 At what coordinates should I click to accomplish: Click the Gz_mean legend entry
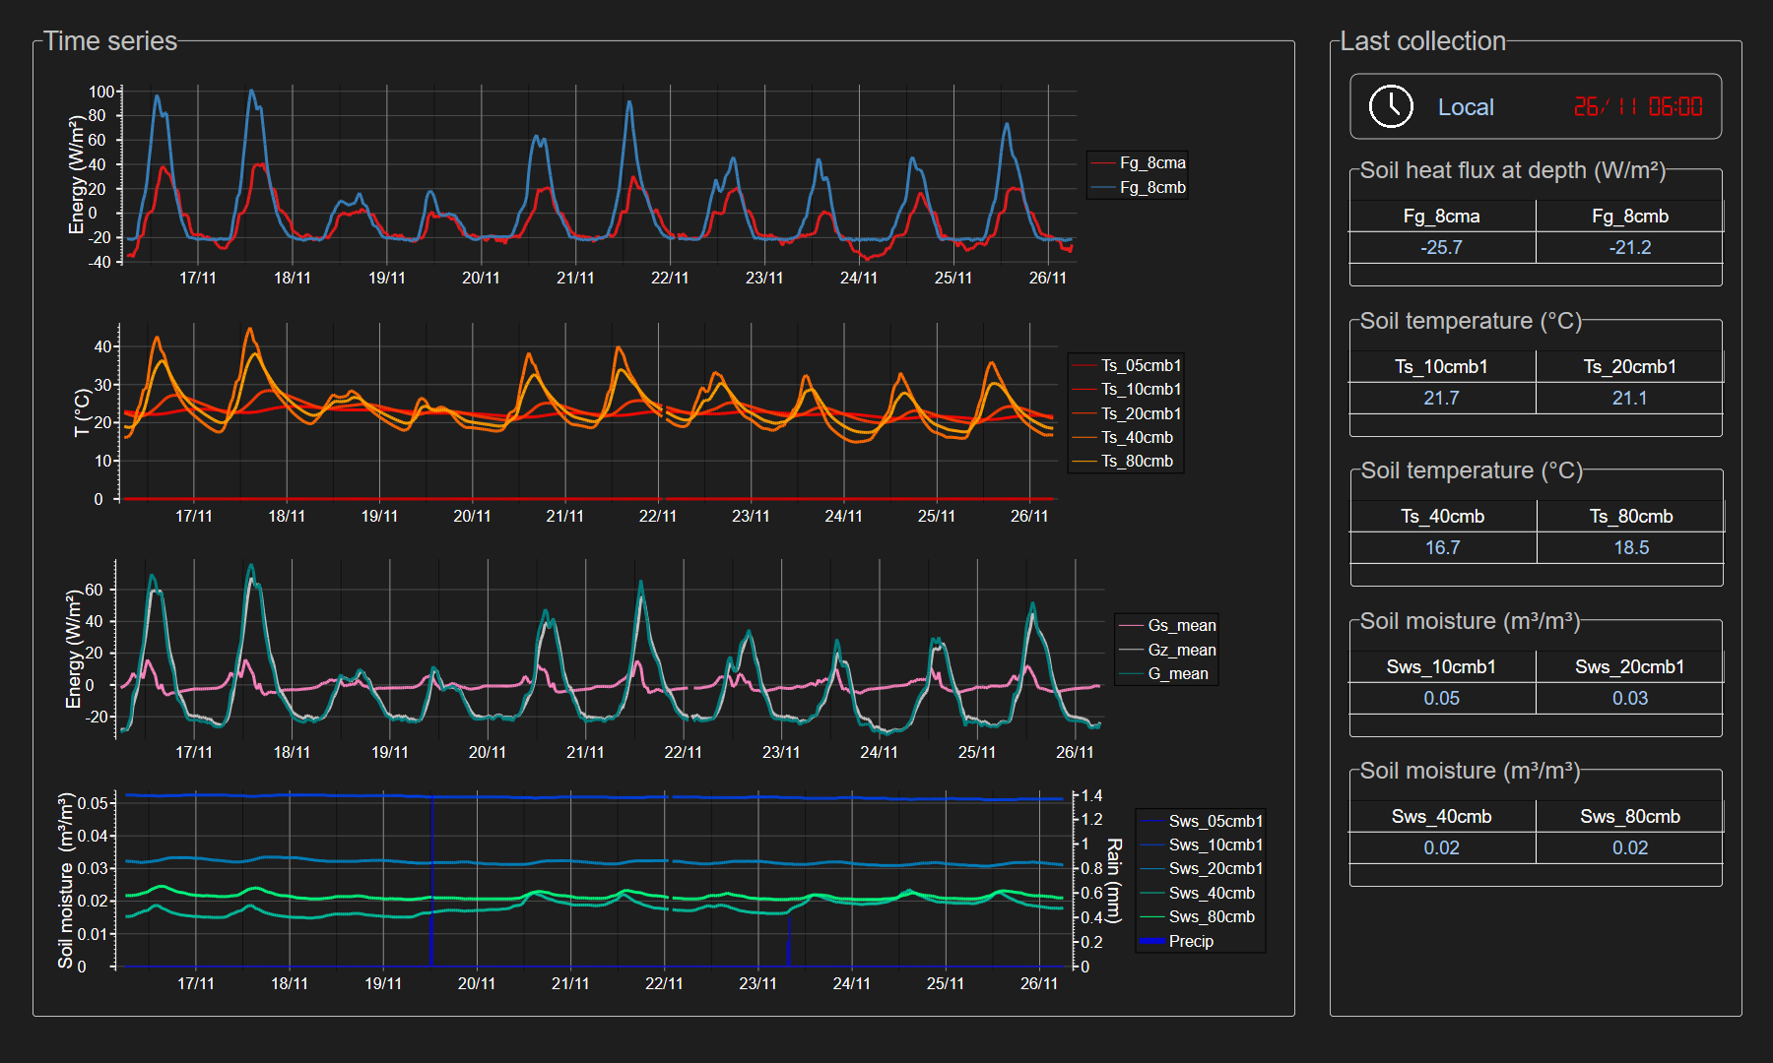pyautogui.click(x=1181, y=651)
